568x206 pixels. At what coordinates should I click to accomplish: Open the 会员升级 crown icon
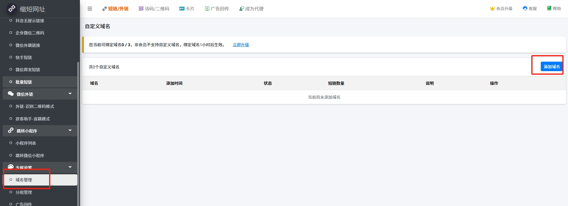coord(492,9)
